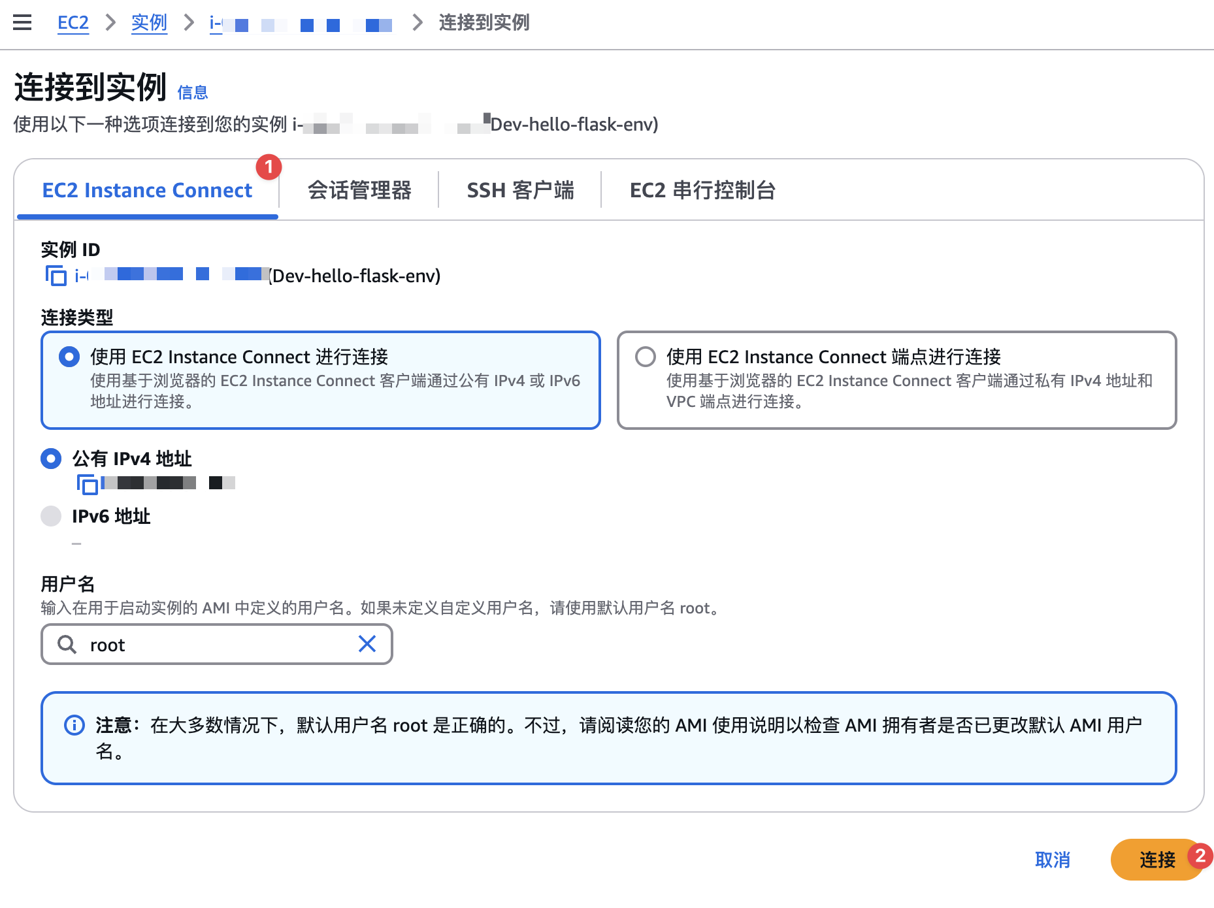Image resolution: width=1214 pixels, height=908 pixels.
Task: Select IPv6 地址 radio button
Action: [51, 516]
